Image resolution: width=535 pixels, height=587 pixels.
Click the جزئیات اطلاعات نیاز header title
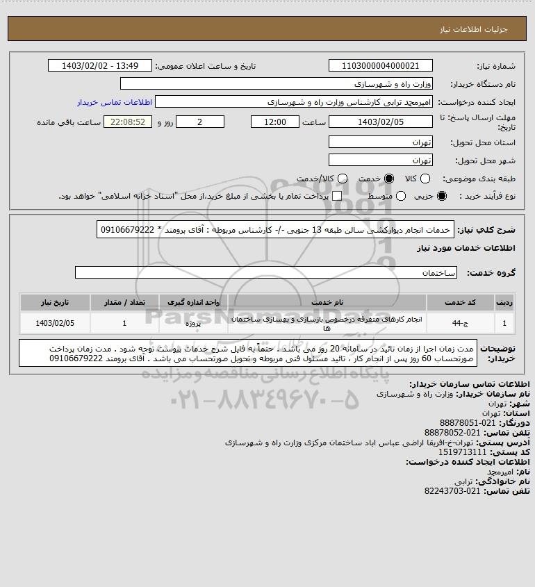pos(474,29)
